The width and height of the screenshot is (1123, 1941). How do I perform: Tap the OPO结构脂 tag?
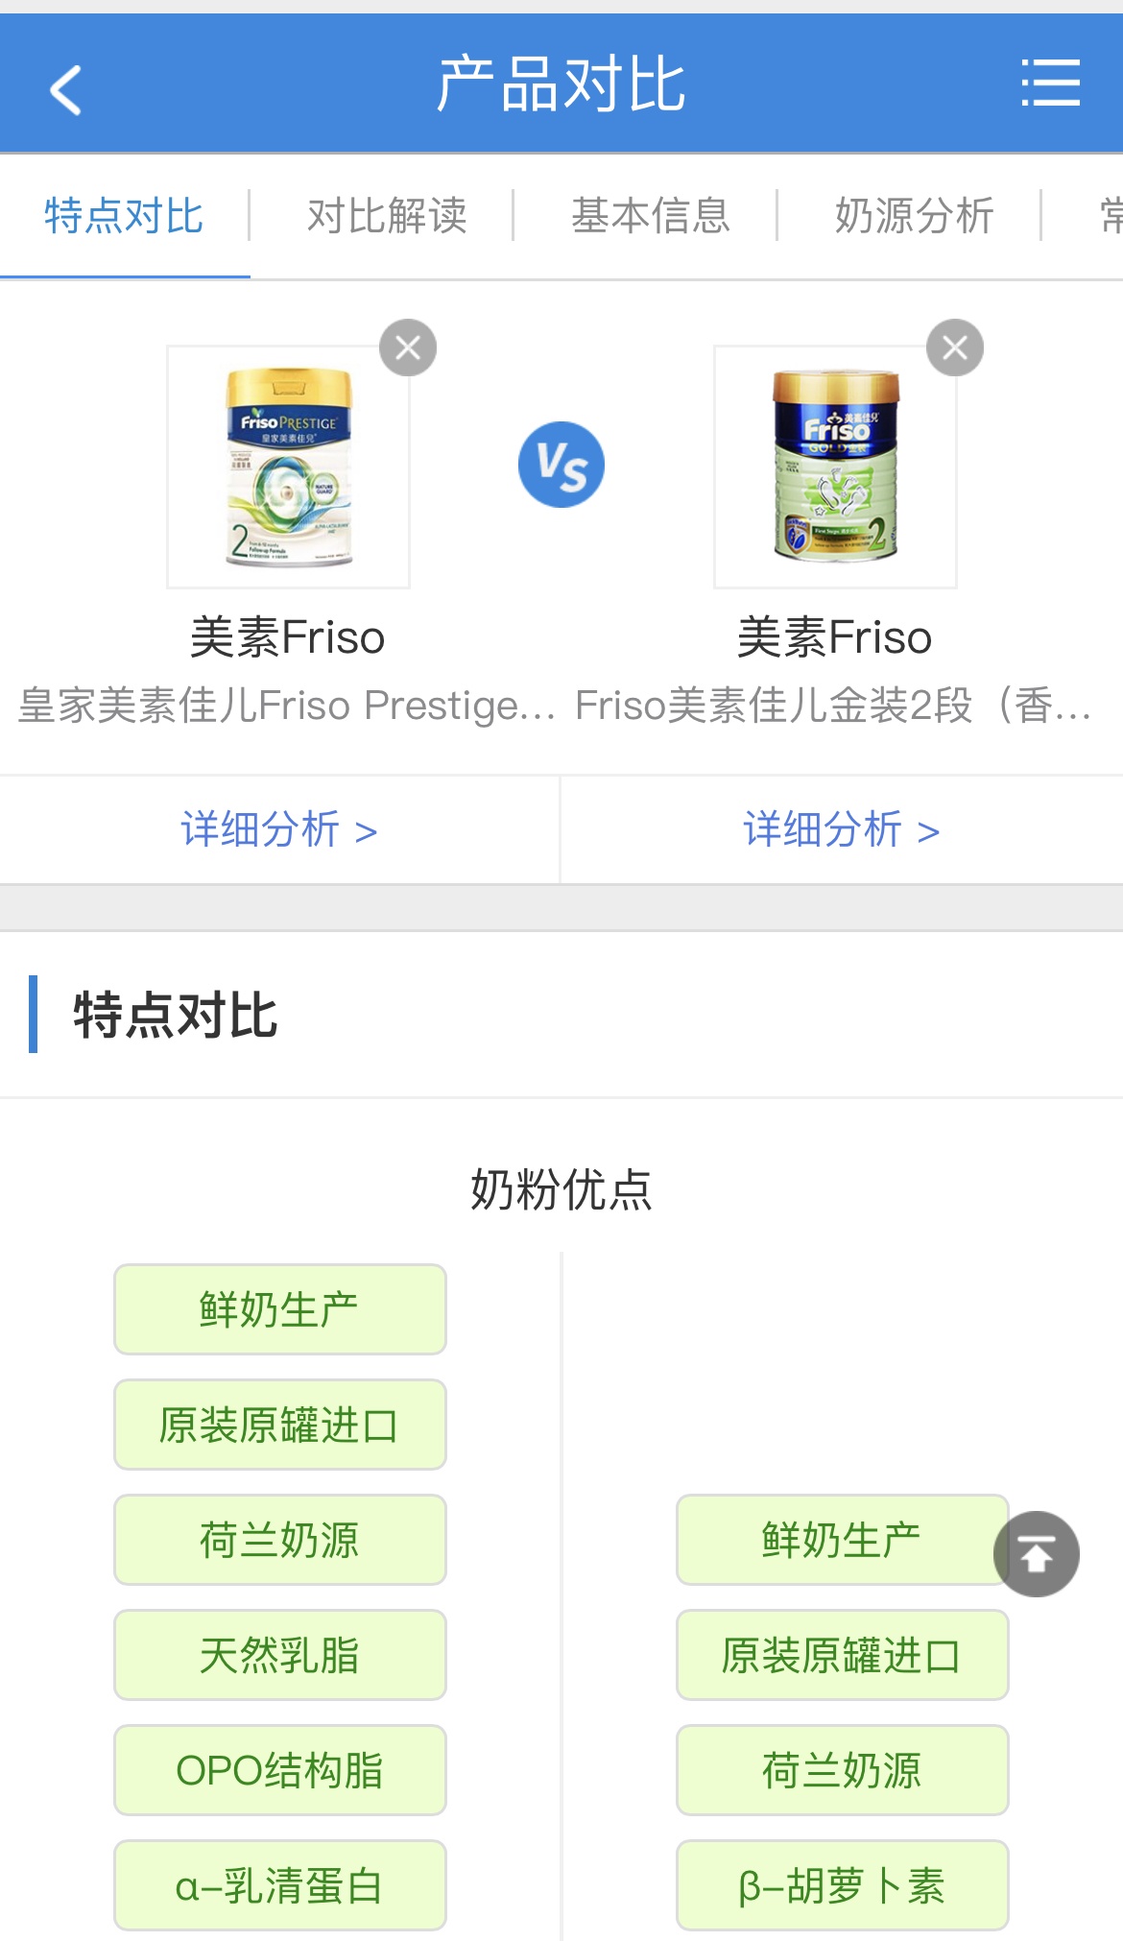279,1770
